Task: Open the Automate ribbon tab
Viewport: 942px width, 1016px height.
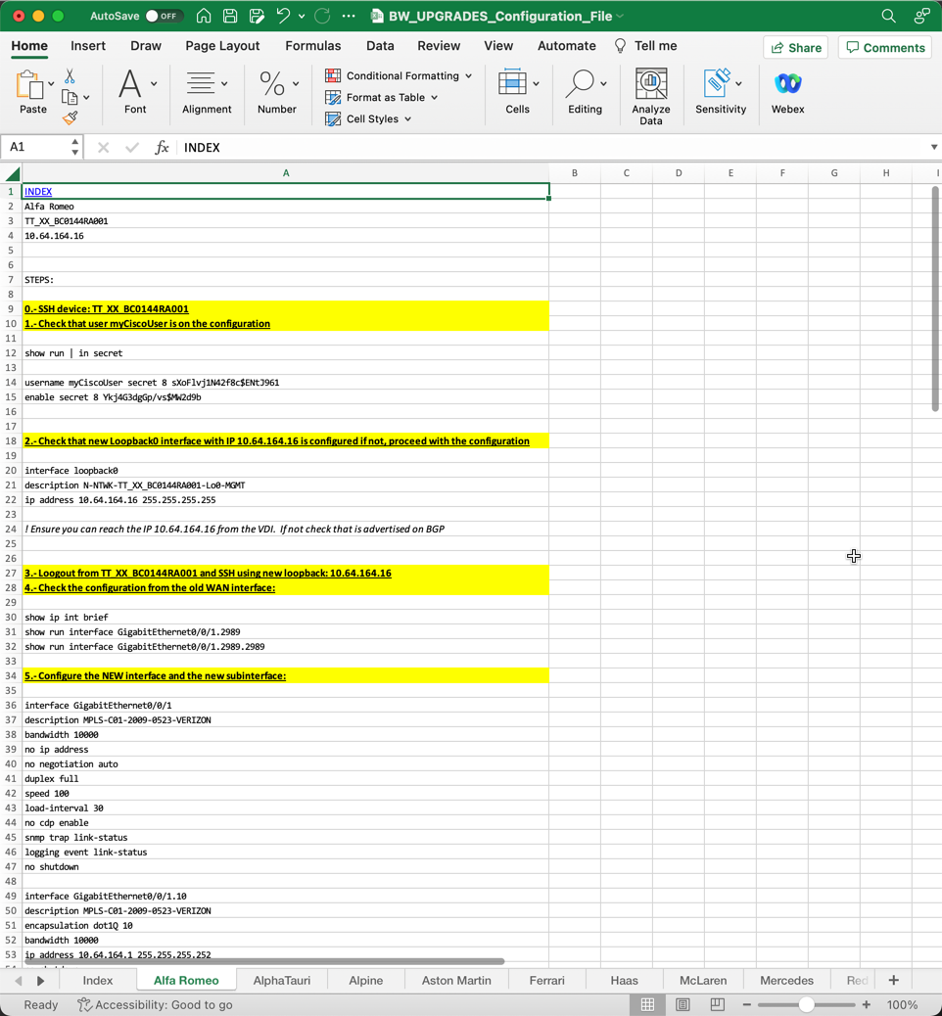Action: click(567, 46)
